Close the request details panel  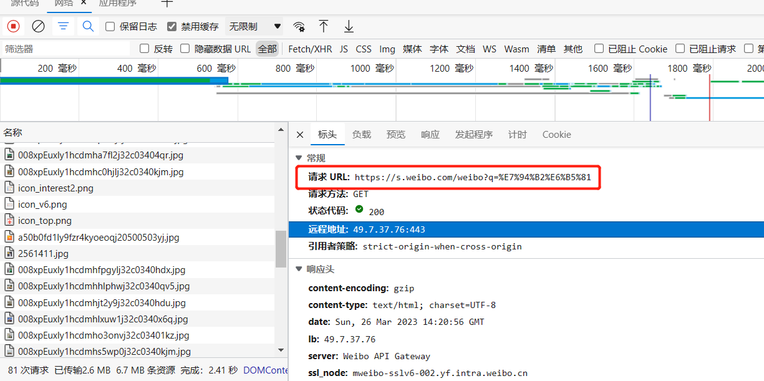tap(299, 134)
